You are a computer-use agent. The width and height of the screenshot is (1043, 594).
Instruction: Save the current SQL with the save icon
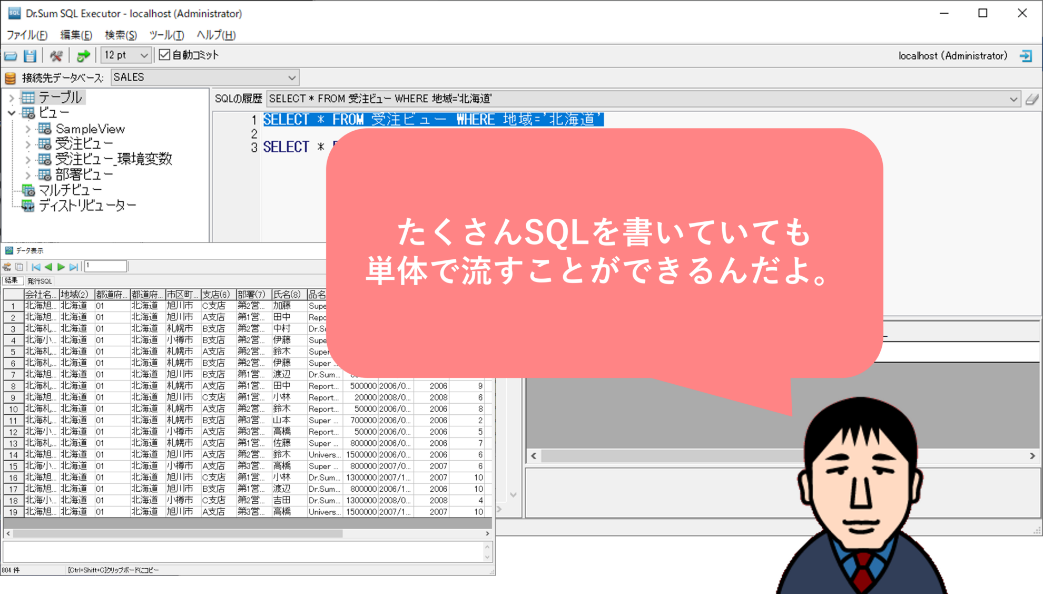point(29,55)
